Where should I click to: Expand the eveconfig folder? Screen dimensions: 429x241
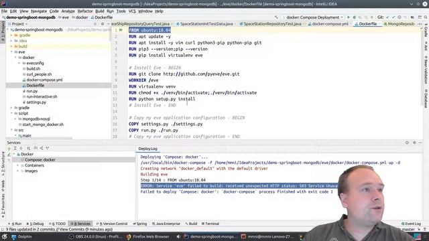pyautogui.click(x=19, y=63)
